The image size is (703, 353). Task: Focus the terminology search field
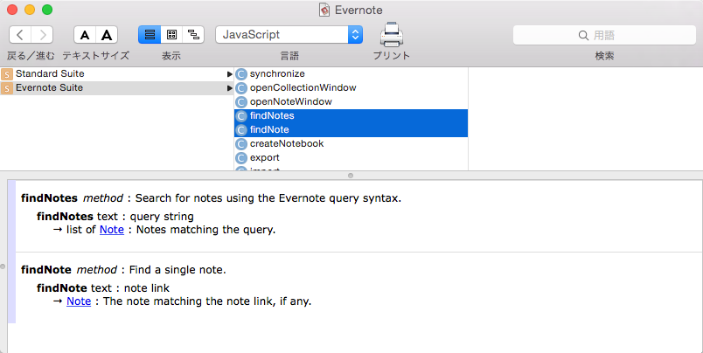[604, 35]
